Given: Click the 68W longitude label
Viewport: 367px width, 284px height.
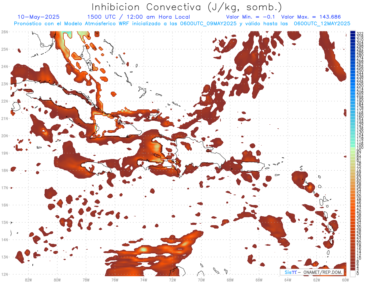Looking at the screenshot, I should click(230, 280).
